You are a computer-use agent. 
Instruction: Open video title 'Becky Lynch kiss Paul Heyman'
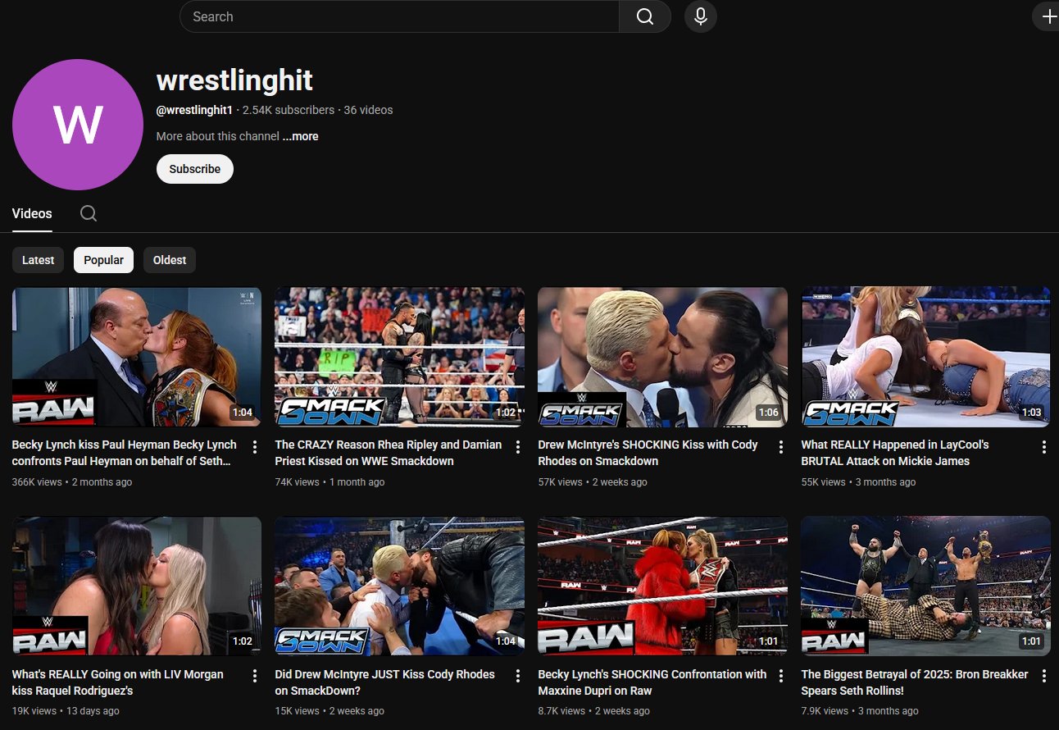tap(125, 453)
